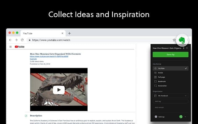This screenshot has height=124, width=198.
Task: Click the address bar URL
Action: point(51,40)
